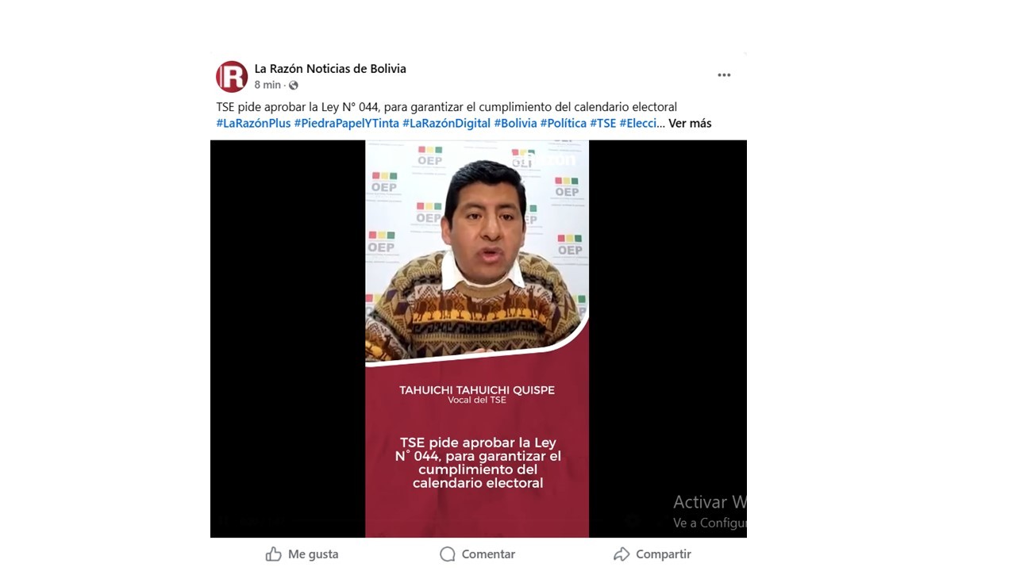Visit La Razón Noticias de Bolivia page
The image size is (1016, 571).
[330, 68]
